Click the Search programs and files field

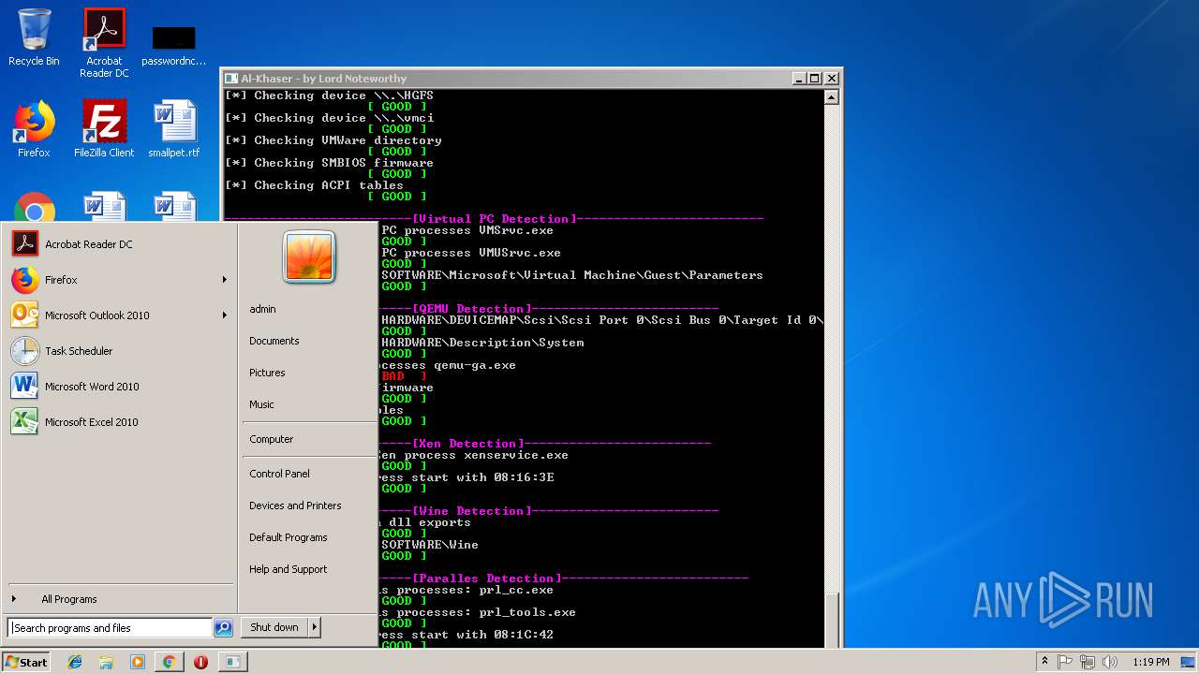(110, 628)
